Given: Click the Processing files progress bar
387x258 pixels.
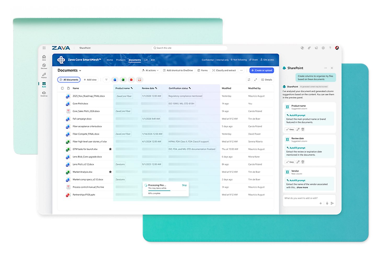Looking at the screenshot, I should click(167, 191).
